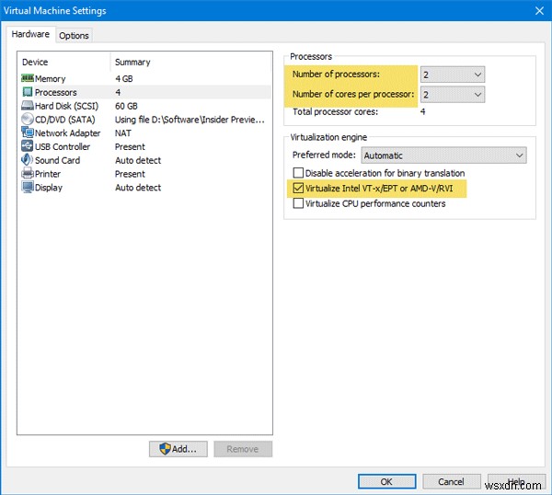552x495 pixels.
Task: Click the 4 GB memory summary
Action: [x=124, y=78]
